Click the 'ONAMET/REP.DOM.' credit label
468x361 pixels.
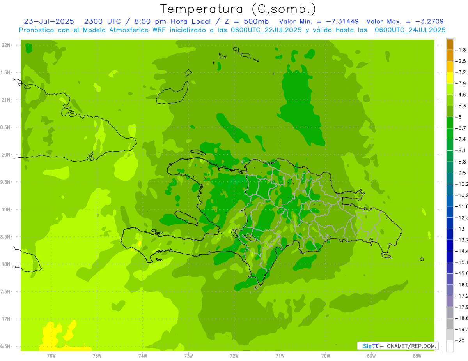pos(411,346)
